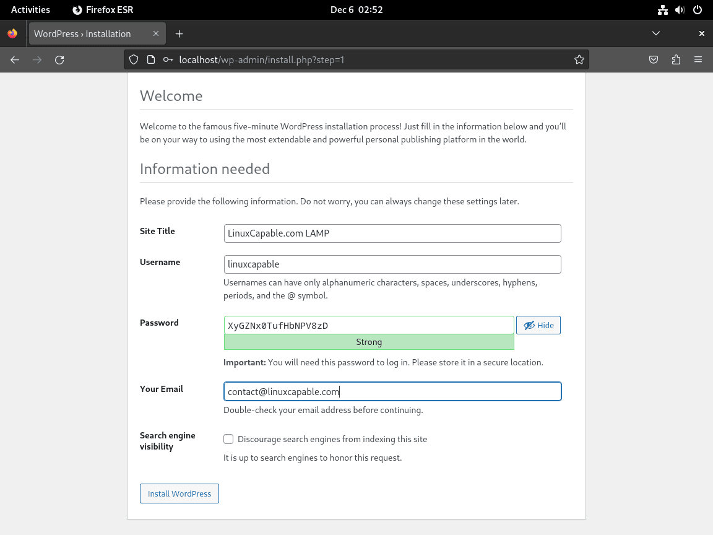Click the volume icon in the top bar
The image size is (713, 535).
point(680,9)
